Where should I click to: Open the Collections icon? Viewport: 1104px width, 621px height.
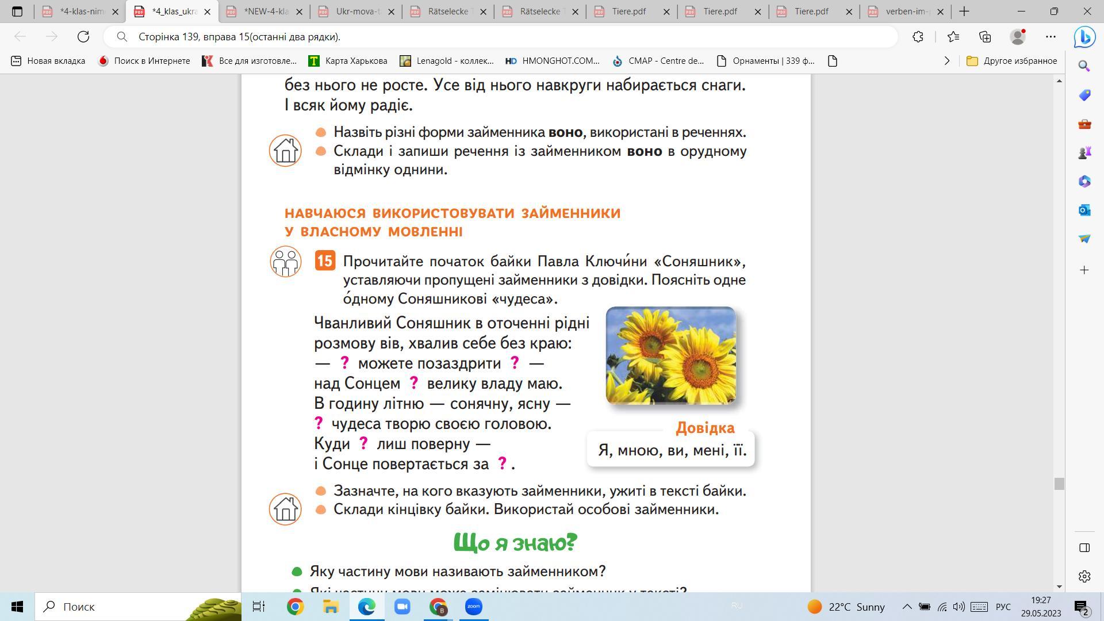985,37
